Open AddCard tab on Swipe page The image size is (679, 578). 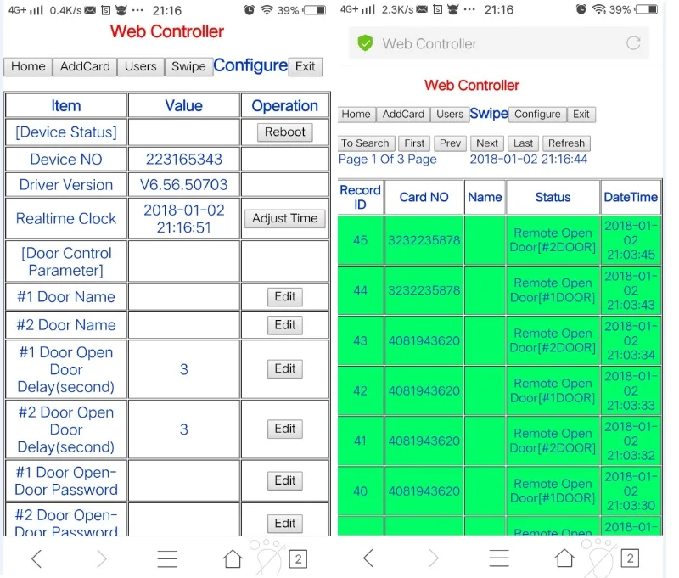(403, 115)
